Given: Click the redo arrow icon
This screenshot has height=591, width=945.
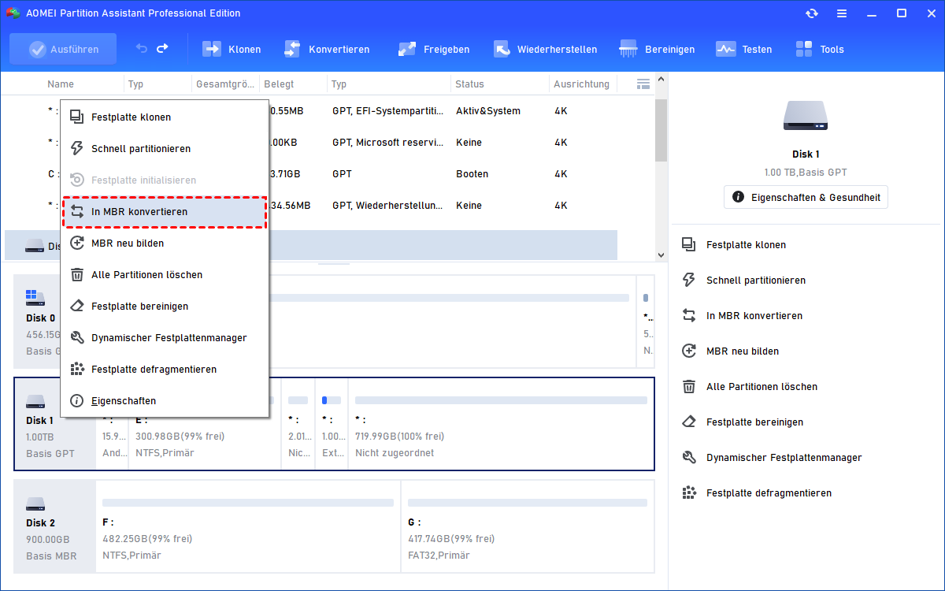Looking at the screenshot, I should 162,49.
